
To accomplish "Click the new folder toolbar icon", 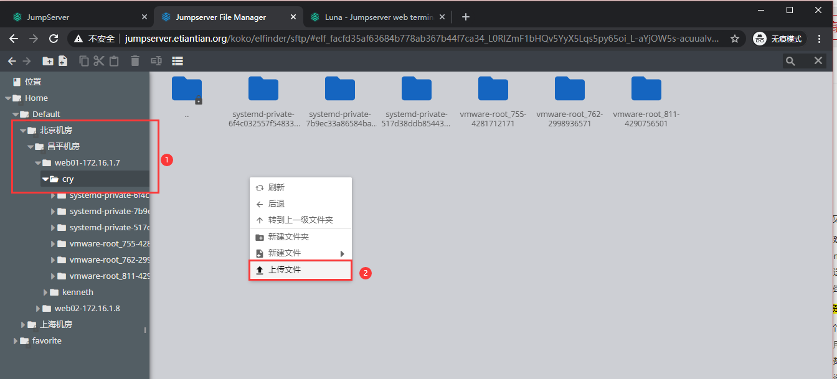I will pos(47,61).
